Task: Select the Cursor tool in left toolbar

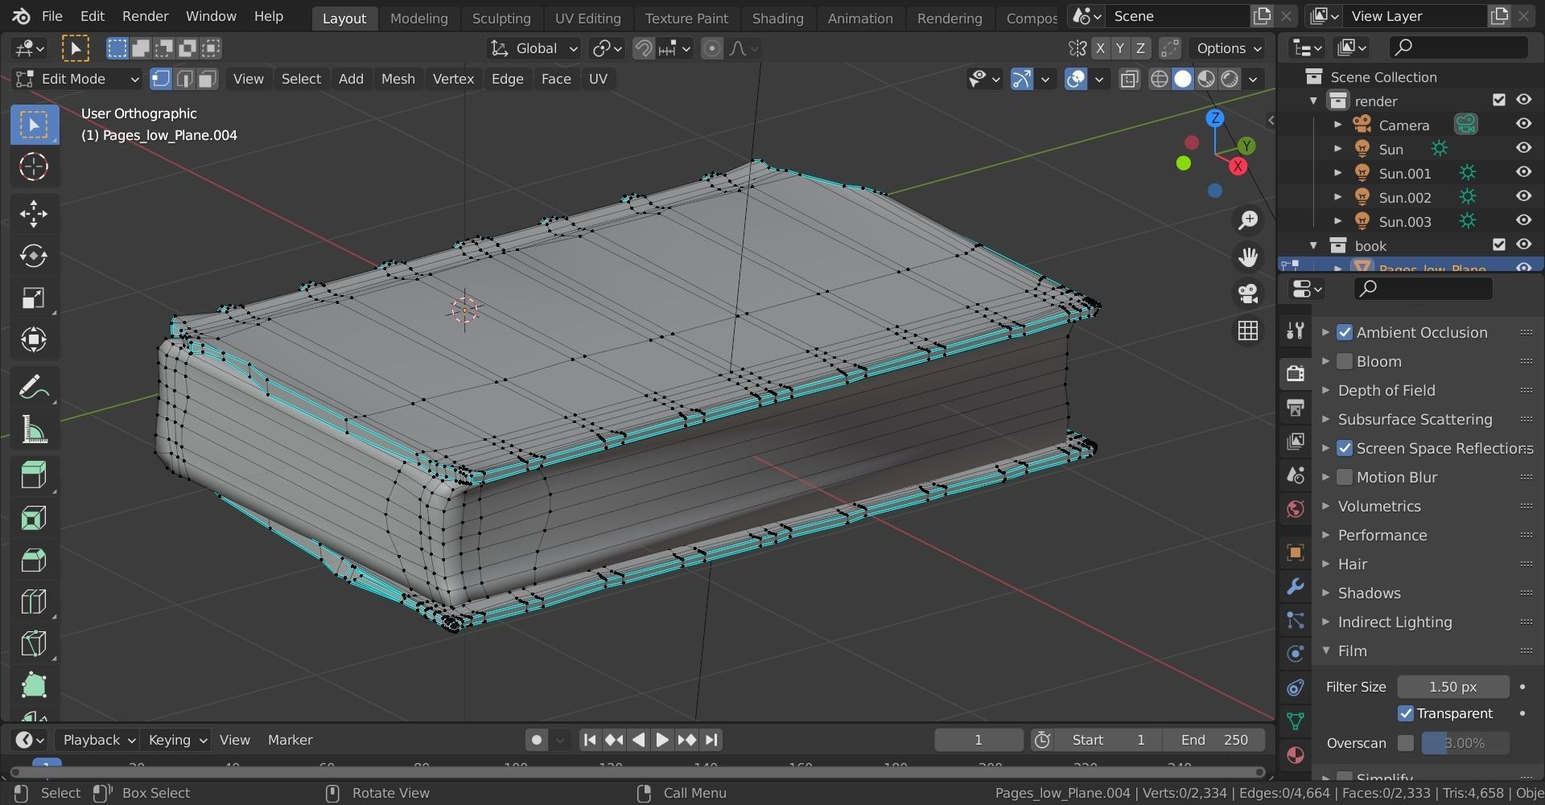Action: click(x=34, y=166)
